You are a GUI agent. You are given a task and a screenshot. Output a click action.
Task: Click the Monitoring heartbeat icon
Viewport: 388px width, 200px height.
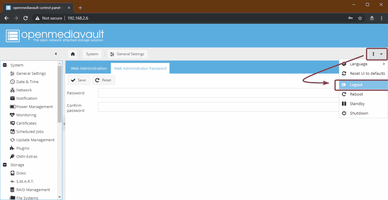pyautogui.click(x=12, y=115)
